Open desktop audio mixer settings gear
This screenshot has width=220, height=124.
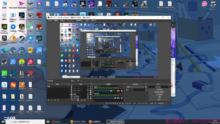pos(122,98)
